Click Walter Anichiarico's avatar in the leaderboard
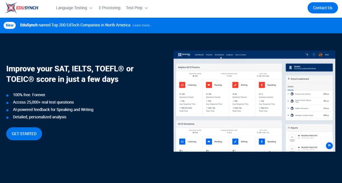Image resolution: width=342 pixels, height=183 pixels. point(292,108)
